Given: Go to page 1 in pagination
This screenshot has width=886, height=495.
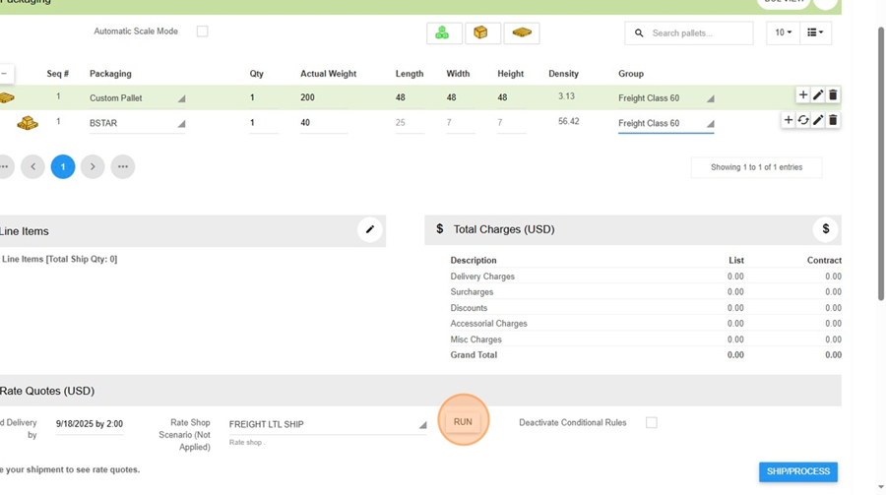Looking at the screenshot, I should pyautogui.click(x=63, y=167).
